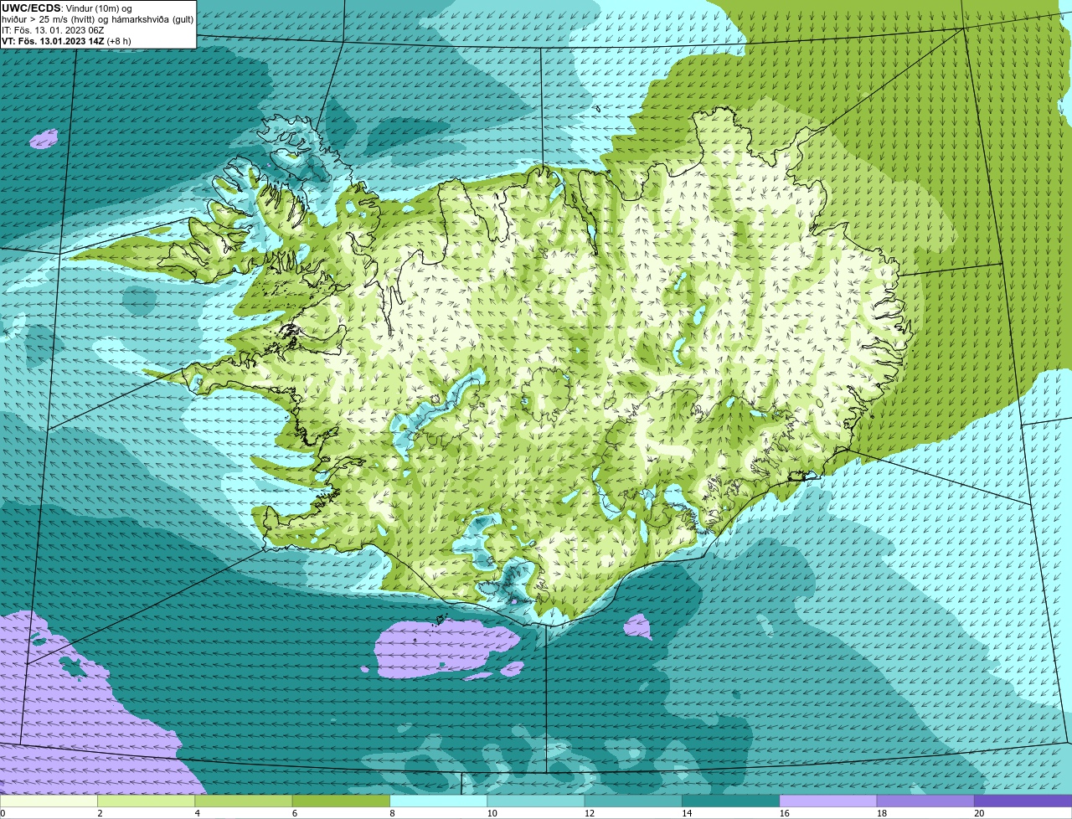Click the 18–20 m/s purple legend swatch
Viewport: 1072px width, 819px height.
[x=925, y=801]
